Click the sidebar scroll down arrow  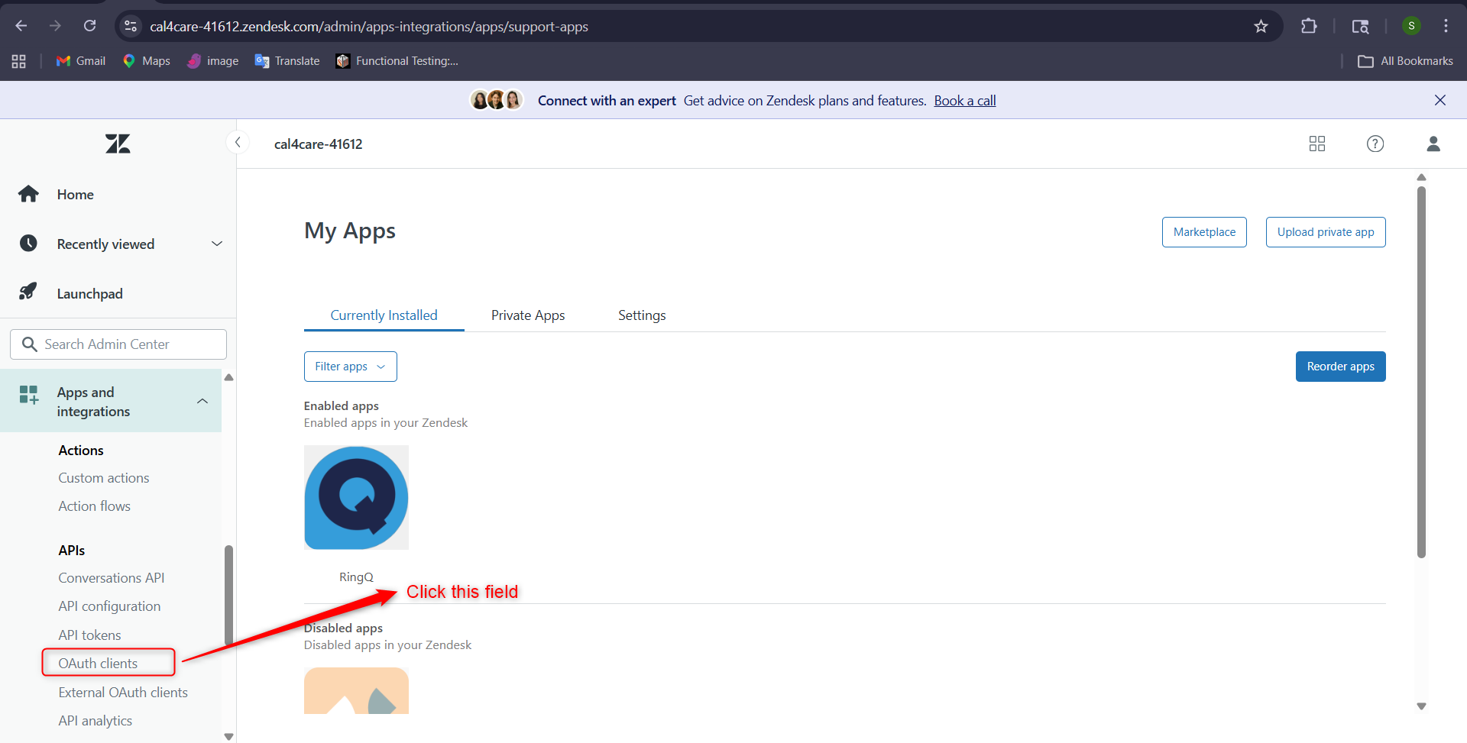(228, 736)
